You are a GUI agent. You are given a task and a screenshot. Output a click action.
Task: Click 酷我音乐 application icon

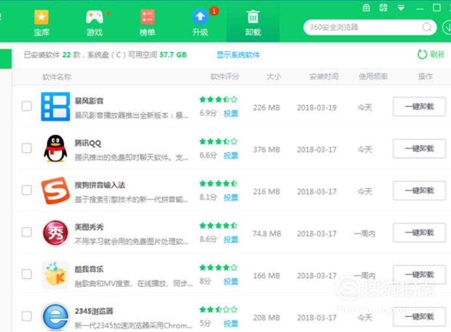click(x=55, y=275)
